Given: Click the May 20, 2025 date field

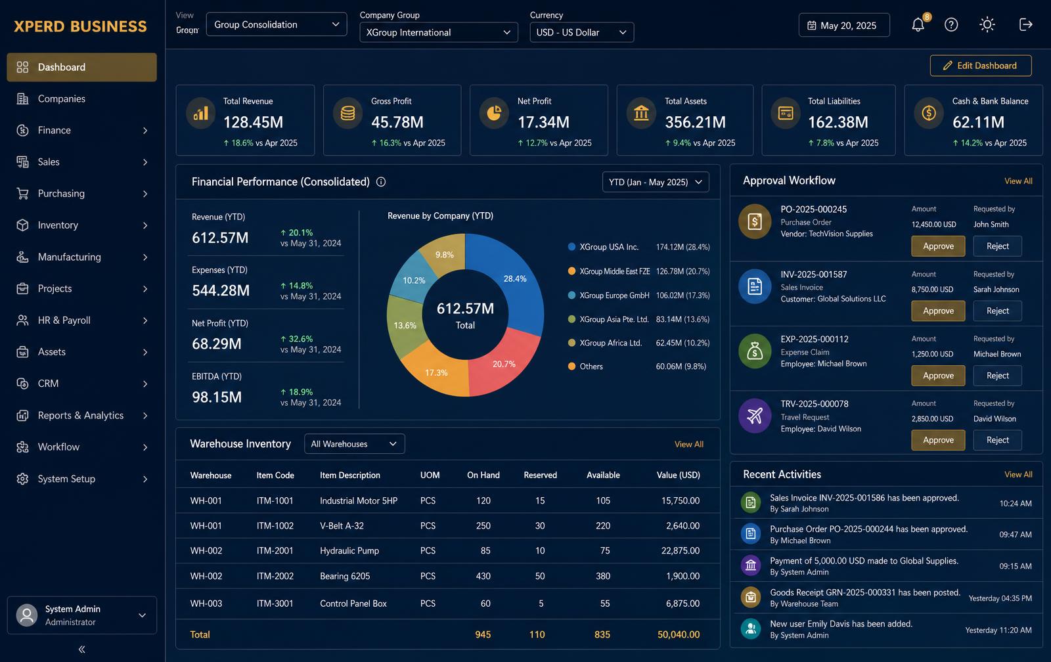Looking at the screenshot, I should [844, 26].
